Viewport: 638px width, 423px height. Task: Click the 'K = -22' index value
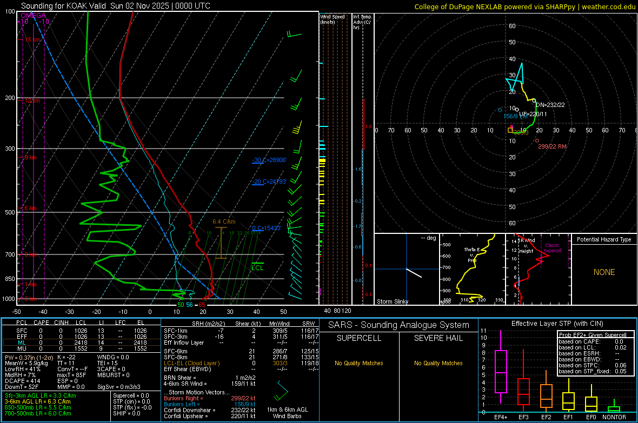(x=67, y=358)
